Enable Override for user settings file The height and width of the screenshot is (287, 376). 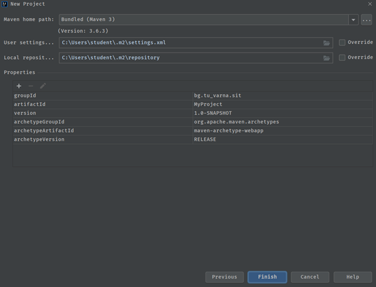(x=342, y=43)
